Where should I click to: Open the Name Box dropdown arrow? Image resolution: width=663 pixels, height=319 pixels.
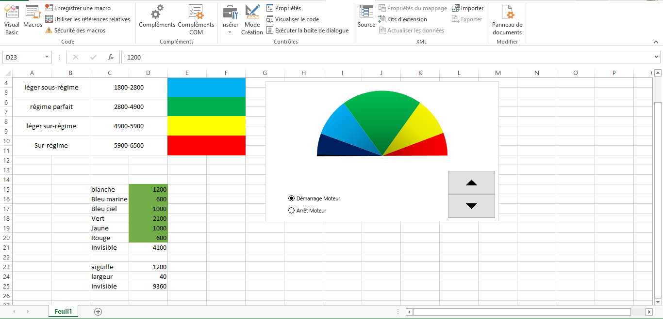(47, 57)
